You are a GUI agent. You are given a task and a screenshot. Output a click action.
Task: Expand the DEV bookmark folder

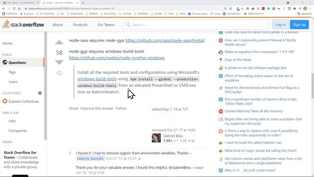[61, 14]
